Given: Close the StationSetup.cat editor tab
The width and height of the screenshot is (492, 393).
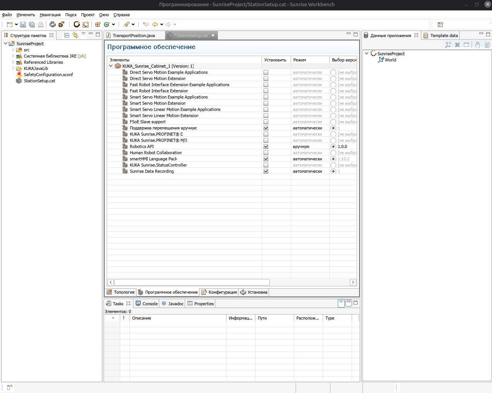Looking at the screenshot, I should (x=213, y=35).
